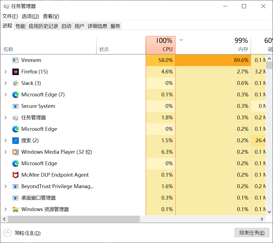Click Windows Media Player's 6.3% CPU value
Viewport: 273px width, 243px height.
(167, 152)
